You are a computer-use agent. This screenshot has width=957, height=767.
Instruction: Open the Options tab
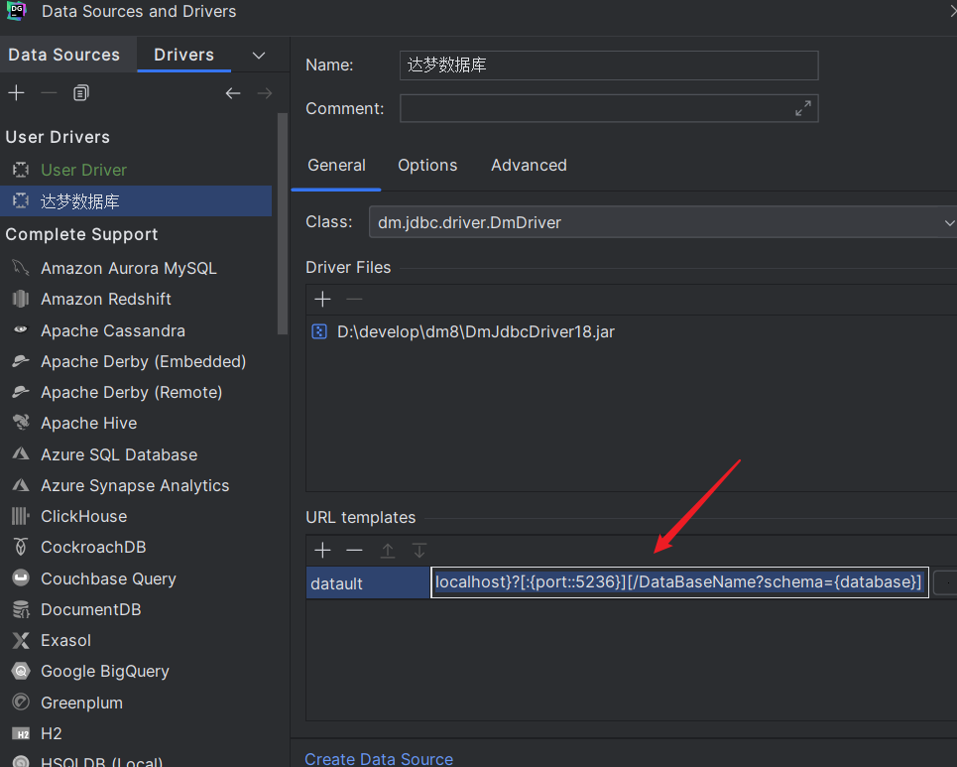point(427,166)
